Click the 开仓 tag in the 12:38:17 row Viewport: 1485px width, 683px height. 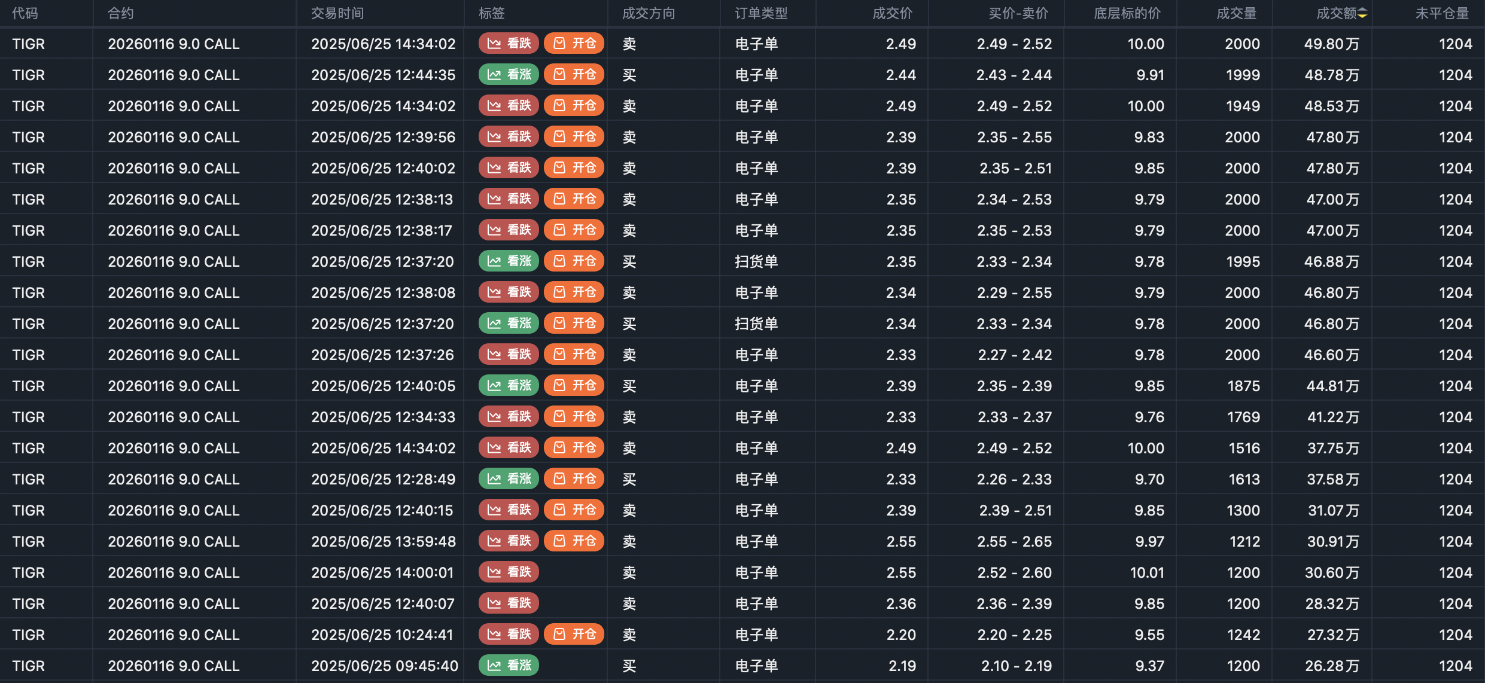pyautogui.click(x=574, y=230)
